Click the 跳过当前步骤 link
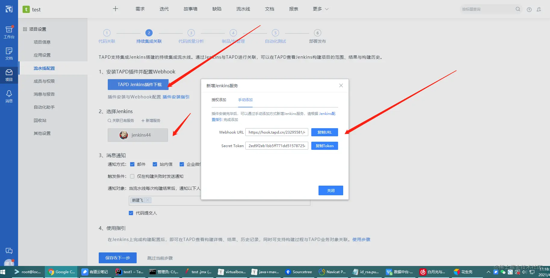 click(160, 258)
